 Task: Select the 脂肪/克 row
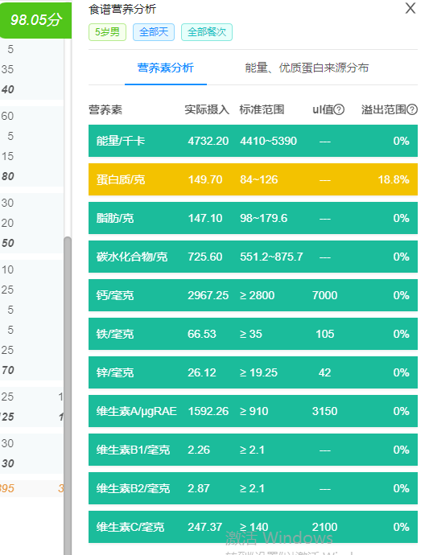click(253, 218)
